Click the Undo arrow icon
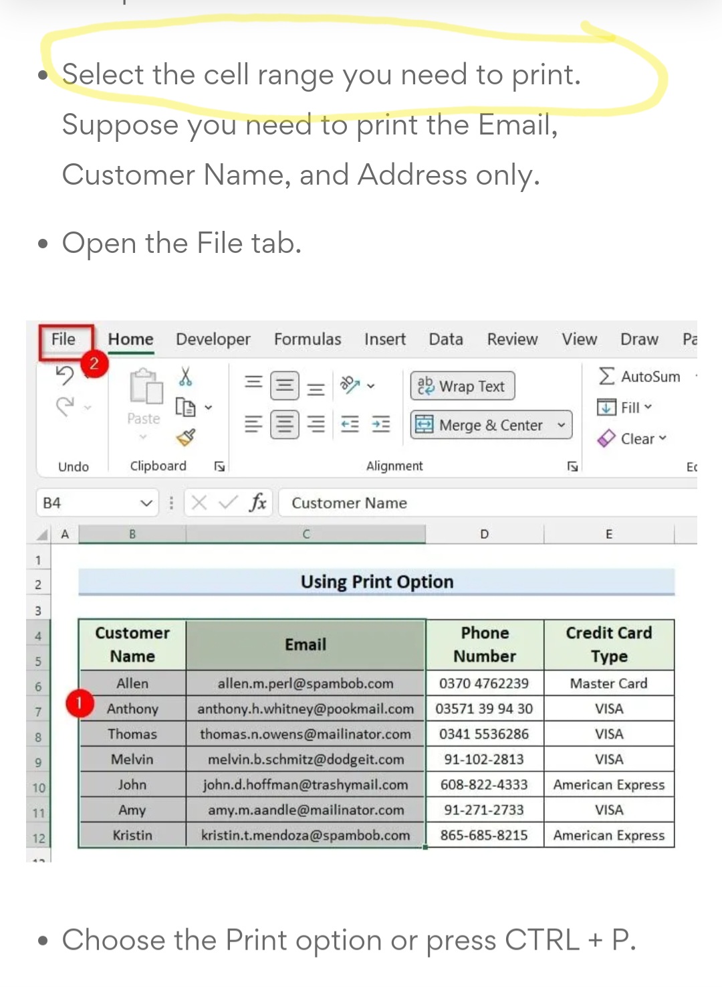Viewport: 722px width, 987px height. pyautogui.click(x=65, y=376)
